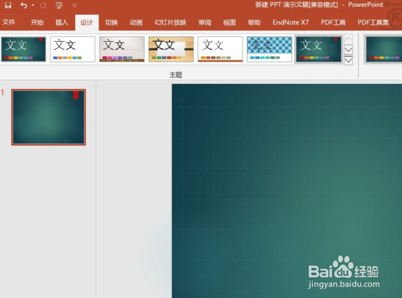
Task: Start the slide show from the quick access toolbar
Action: [59, 5]
